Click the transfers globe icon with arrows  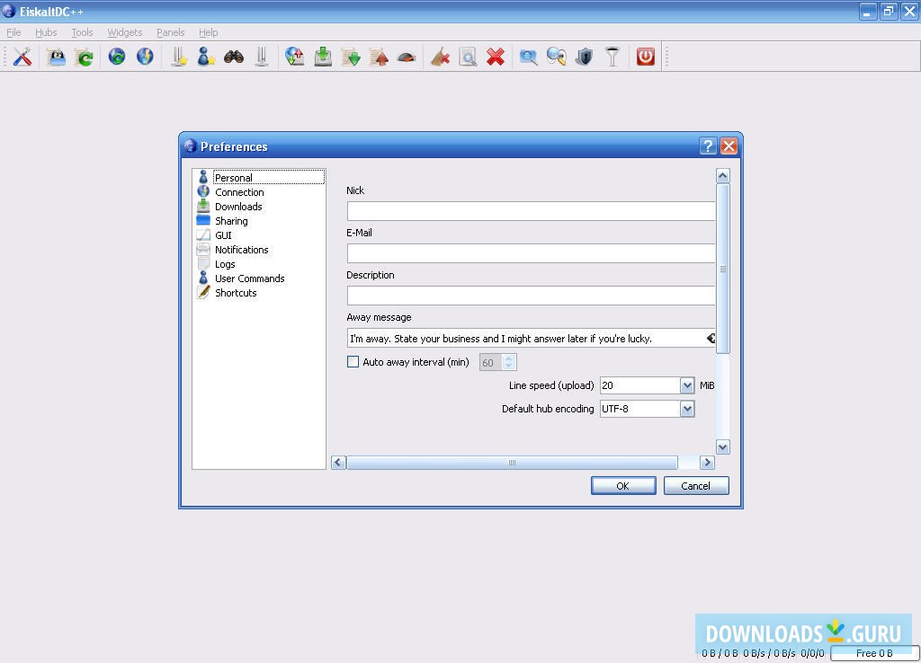tap(294, 57)
